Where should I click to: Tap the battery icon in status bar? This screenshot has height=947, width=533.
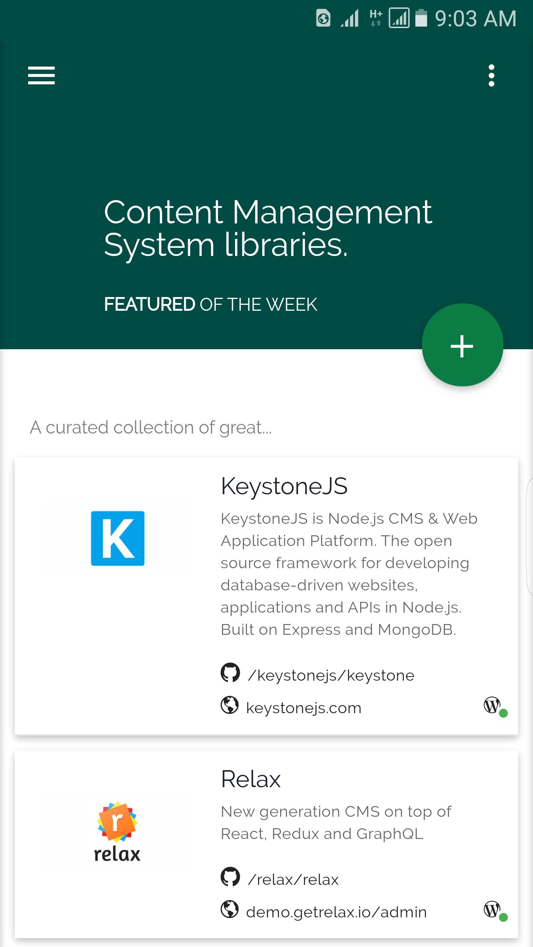coord(421,18)
